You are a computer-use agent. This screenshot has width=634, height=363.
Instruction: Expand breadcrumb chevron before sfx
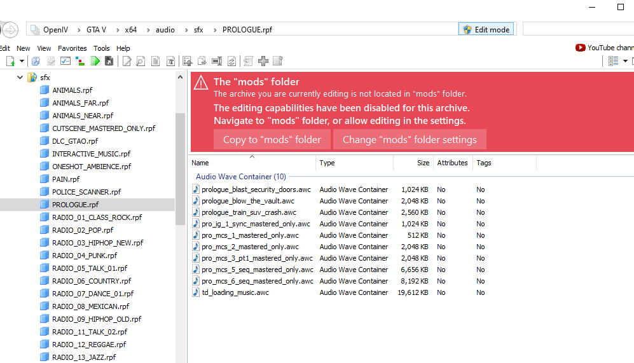[186, 30]
